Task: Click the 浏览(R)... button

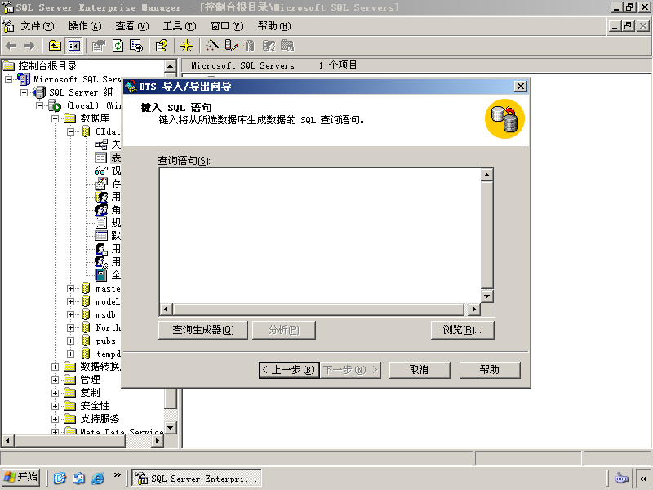Action: pyautogui.click(x=463, y=330)
